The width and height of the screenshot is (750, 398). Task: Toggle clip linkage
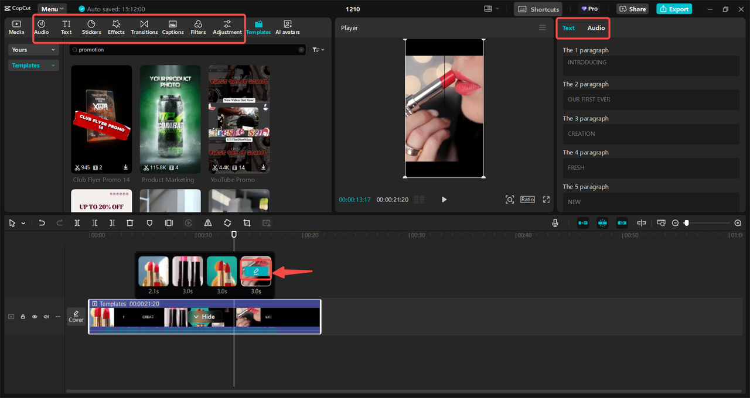click(622, 223)
